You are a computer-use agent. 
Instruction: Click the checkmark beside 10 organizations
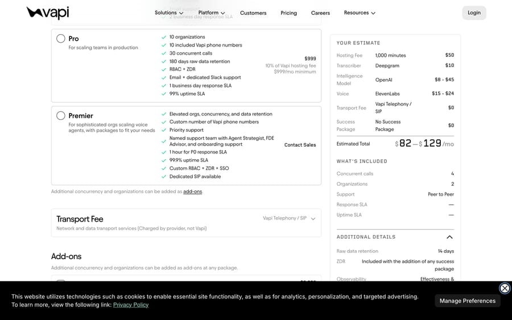tap(164, 37)
